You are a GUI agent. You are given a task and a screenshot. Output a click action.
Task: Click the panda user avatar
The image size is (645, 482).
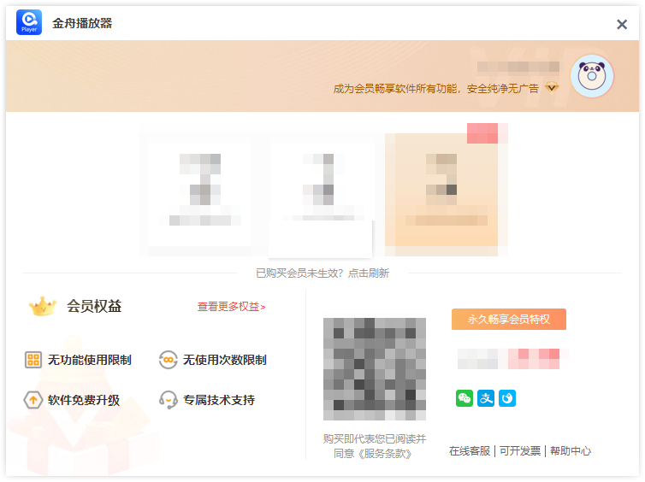click(591, 75)
